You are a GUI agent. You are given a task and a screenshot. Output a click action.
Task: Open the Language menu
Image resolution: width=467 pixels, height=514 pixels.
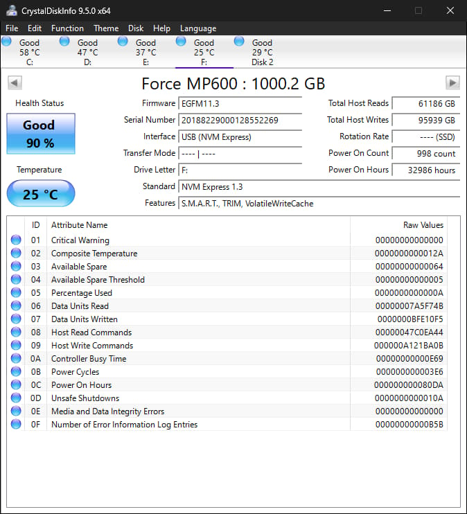pyautogui.click(x=198, y=28)
